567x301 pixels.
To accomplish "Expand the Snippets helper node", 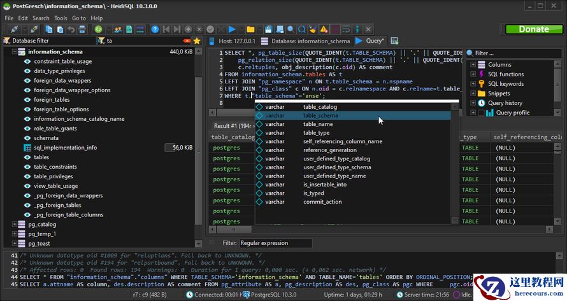I will pyautogui.click(x=472, y=94).
